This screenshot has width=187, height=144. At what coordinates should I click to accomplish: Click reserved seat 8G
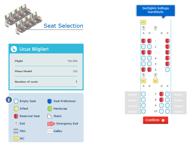pyautogui.click(x=161, y=100)
